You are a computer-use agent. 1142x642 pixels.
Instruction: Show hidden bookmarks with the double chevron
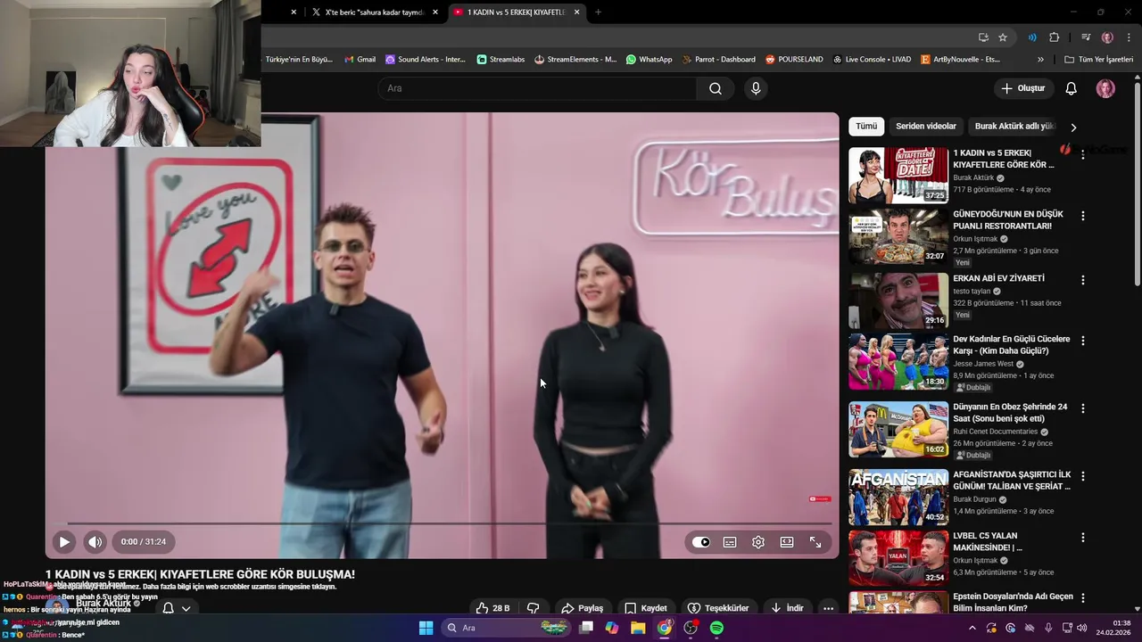pyautogui.click(x=1040, y=60)
